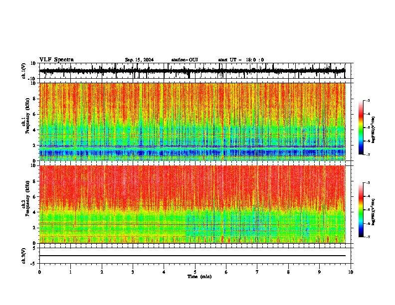Click the ch.1(V) waveform axis label
Image resolution: width=395 pixels, height=305 pixels.
click(x=24, y=71)
